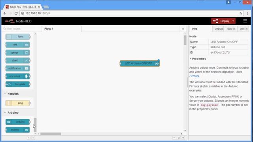253x142 pixels.
Task: Select the text palette node
Action: click(x=17, y=45)
